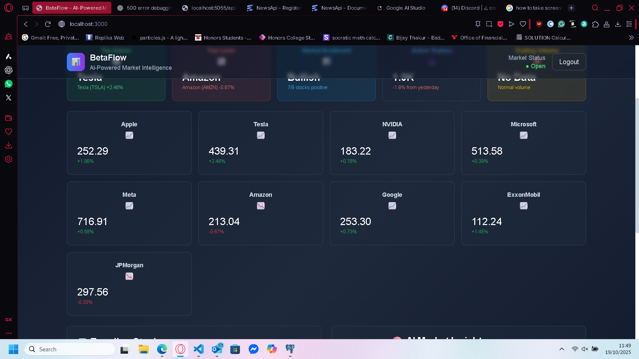The height and width of the screenshot is (359, 639).
Task: Click the BetaFlow logo icon
Action: coord(76,62)
